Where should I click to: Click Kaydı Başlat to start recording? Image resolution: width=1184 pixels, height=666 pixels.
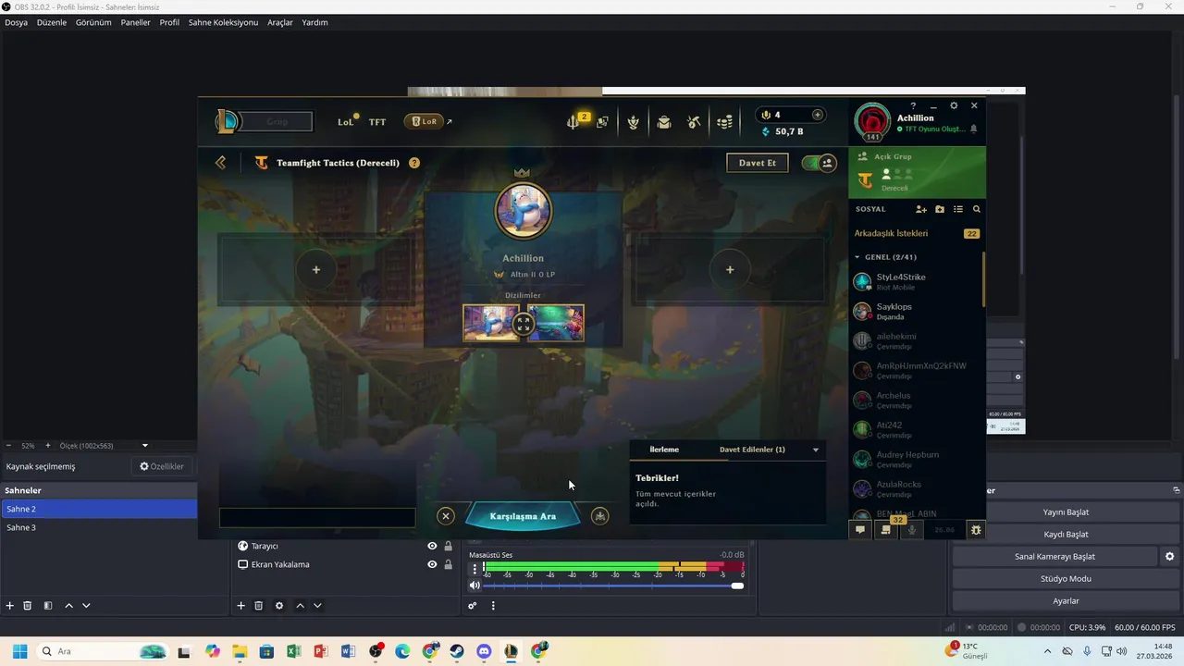pos(1066,535)
